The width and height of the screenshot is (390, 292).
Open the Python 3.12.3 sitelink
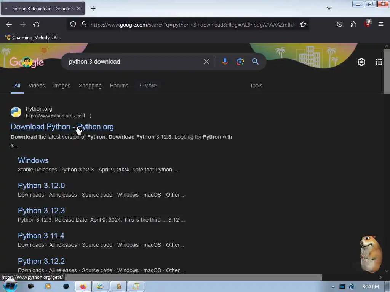(41, 211)
